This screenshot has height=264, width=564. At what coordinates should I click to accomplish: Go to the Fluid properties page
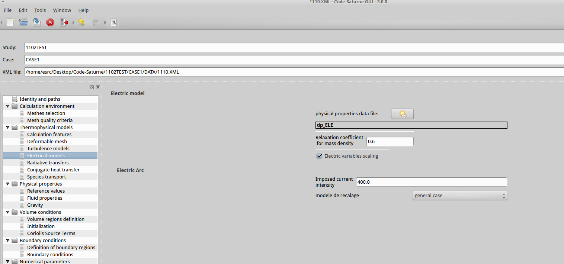[45, 198]
